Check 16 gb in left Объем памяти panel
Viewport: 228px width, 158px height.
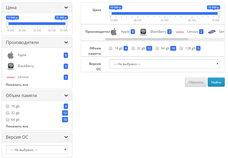pos(8,106)
